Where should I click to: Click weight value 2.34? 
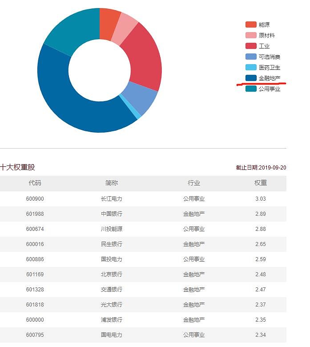coord(261,335)
